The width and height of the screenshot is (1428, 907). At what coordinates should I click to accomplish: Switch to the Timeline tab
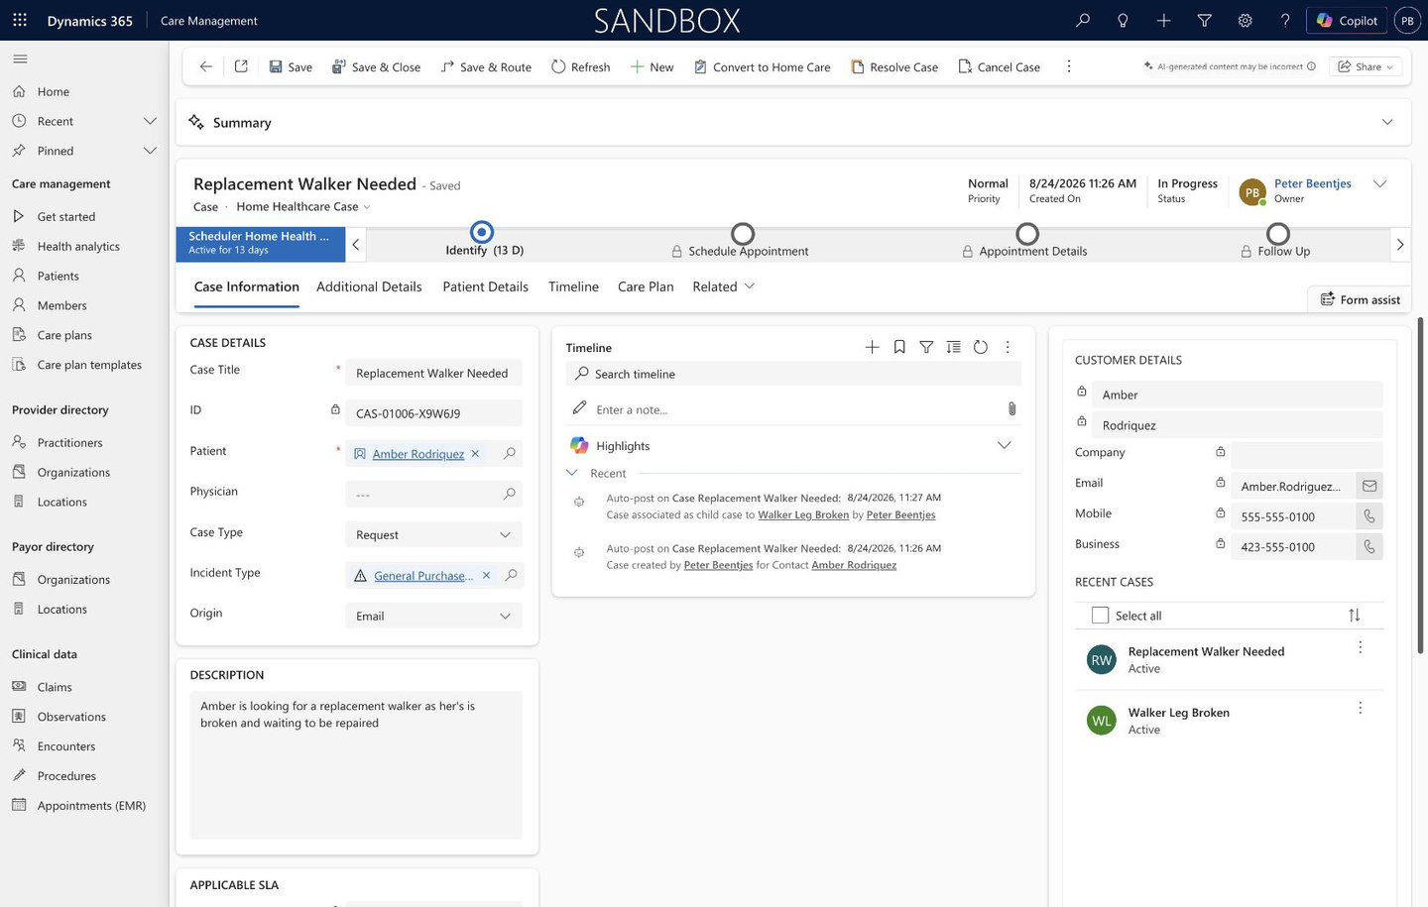pos(573,286)
